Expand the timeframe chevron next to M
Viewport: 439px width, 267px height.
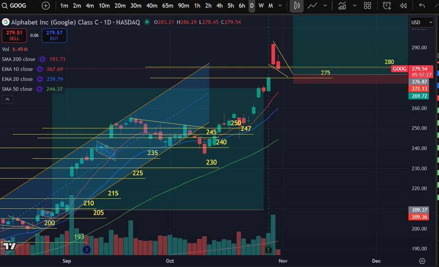[x=280, y=6]
